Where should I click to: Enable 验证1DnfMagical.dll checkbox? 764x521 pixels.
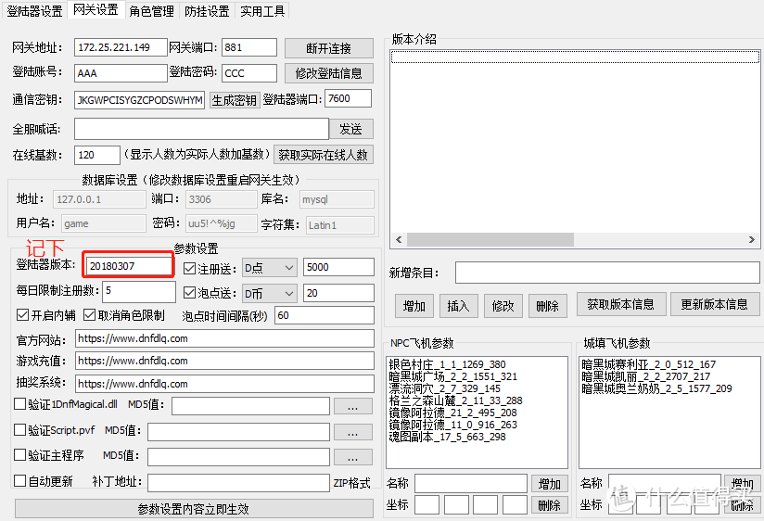pos(20,404)
